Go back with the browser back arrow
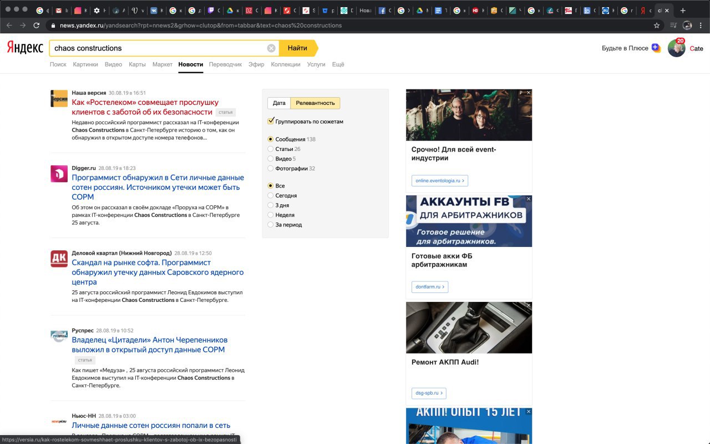 (x=9, y=26)
